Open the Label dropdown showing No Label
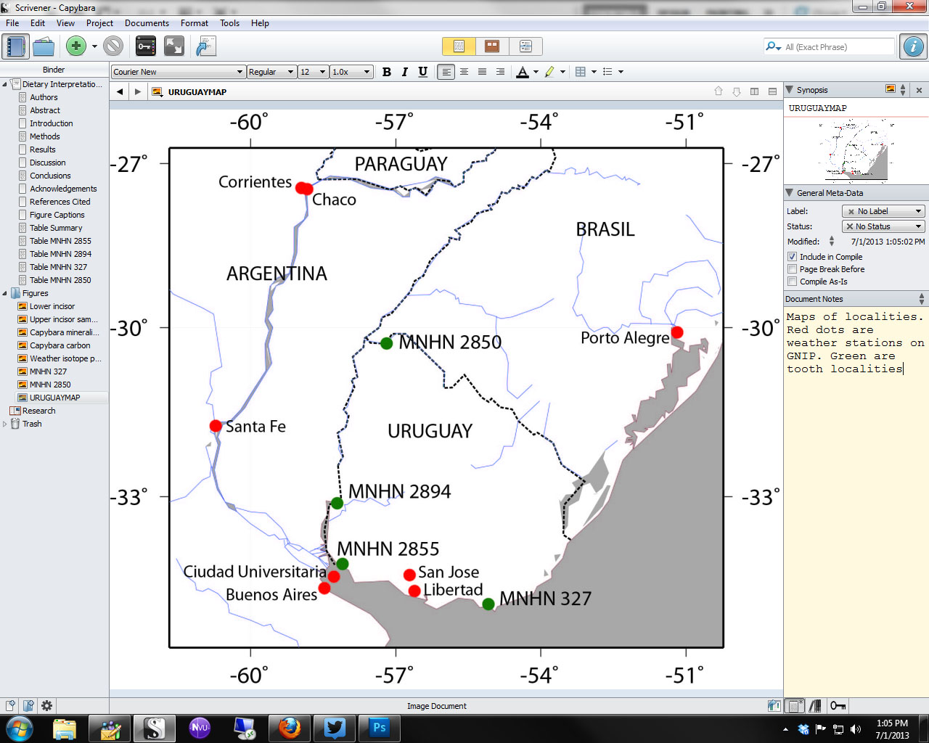 coord(883,211)
